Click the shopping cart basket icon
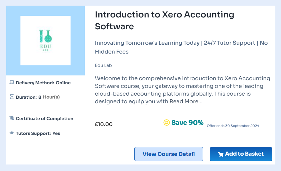The width and height of the screenshot is (281, 171). click(x=221, y=154)
